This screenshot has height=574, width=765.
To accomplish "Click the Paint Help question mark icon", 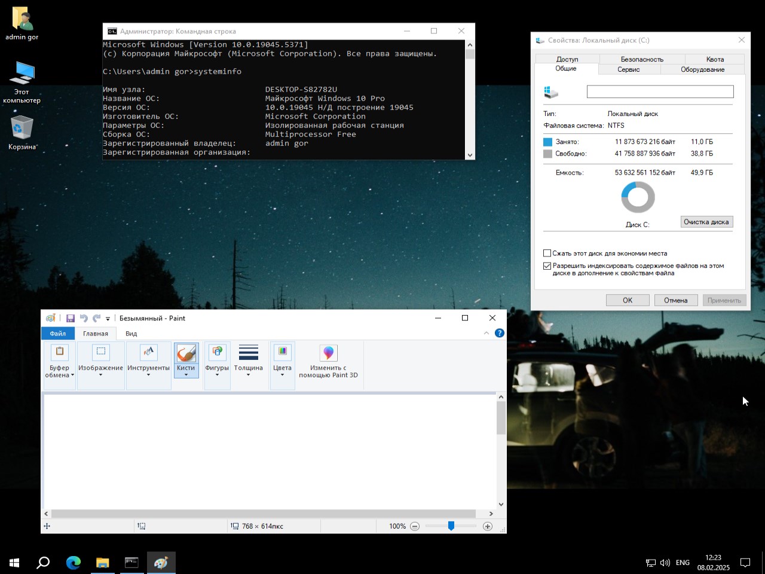I will point(499,333).
